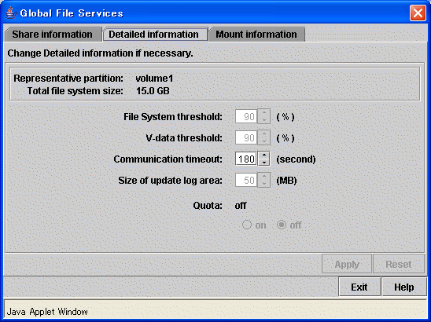Screen dimensions: 431x322
Task: Click the Apply button
Action: click(x=347, y=264)
